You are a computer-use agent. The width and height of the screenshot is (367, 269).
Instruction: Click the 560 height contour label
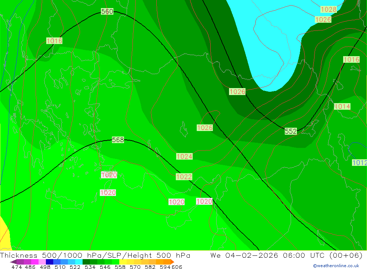pos(107,11)
